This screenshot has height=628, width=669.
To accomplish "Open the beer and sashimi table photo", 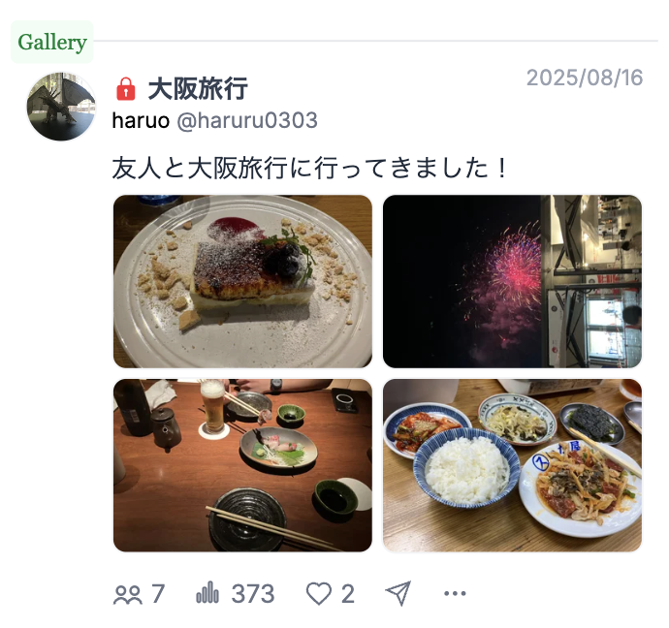I will (242, 465).
